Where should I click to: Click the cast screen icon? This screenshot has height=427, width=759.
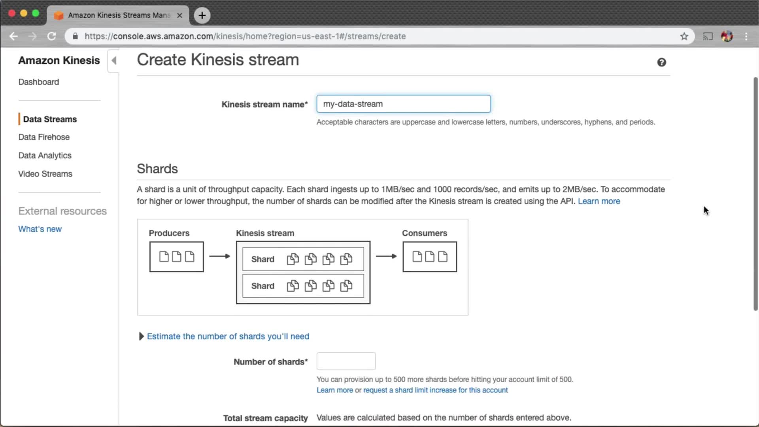click(708, 36)
